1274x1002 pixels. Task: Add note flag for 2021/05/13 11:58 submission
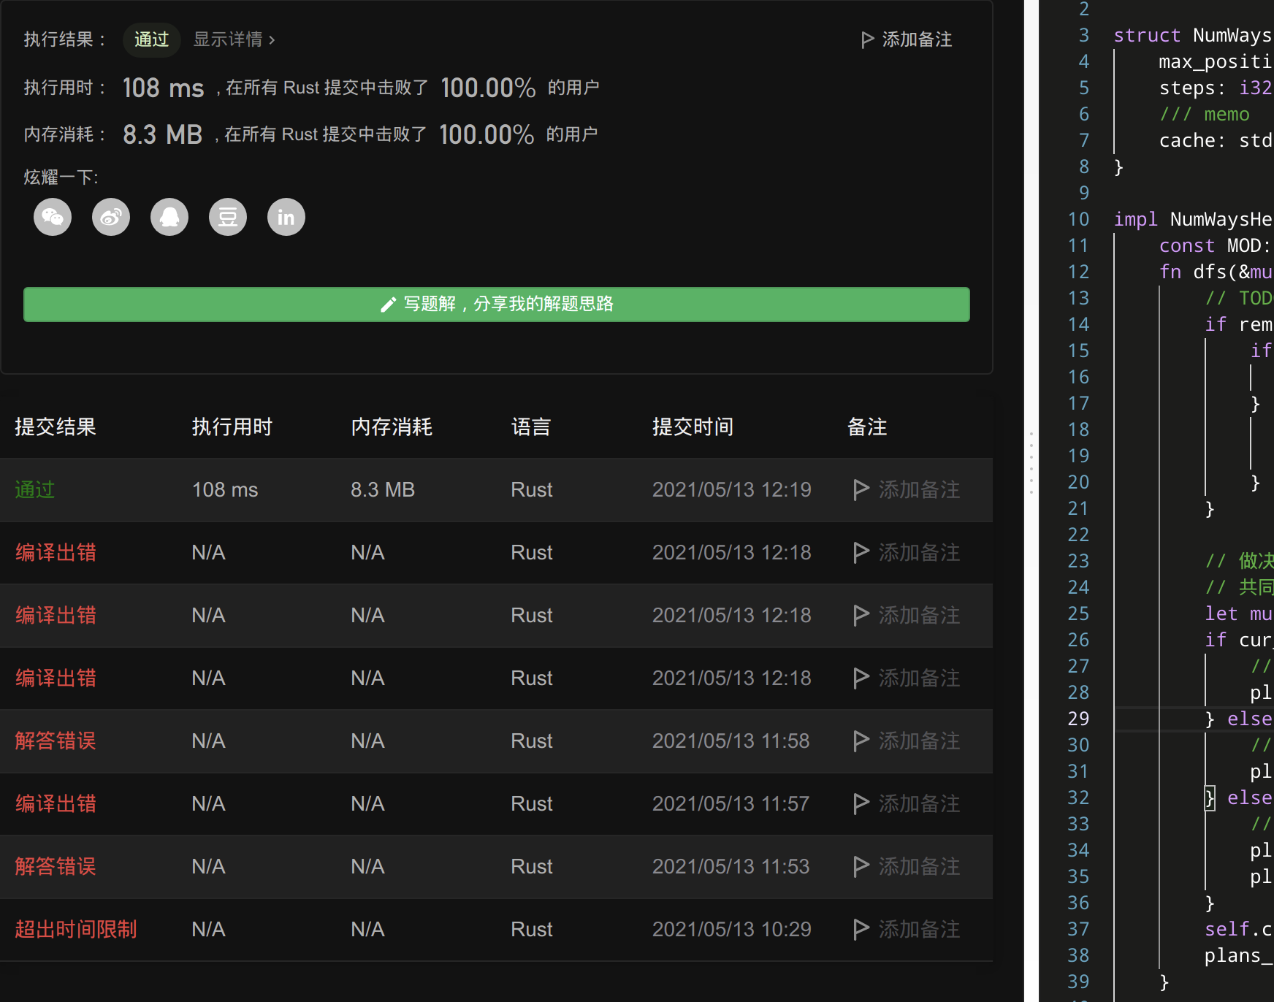[x=907, y=741]
